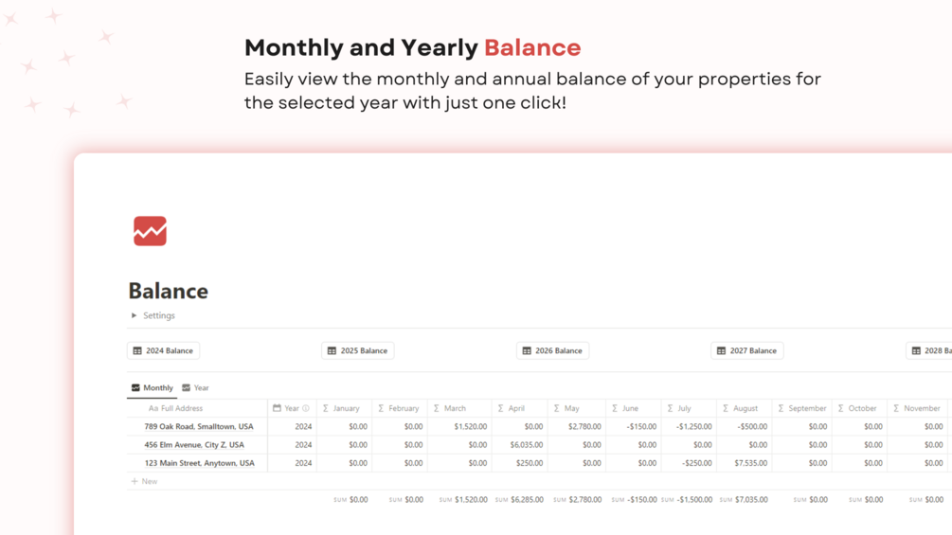Image resolution: width=952 pixels, height=535 pixels.
Task: Open the March column header menu
Action: point(455,408)
